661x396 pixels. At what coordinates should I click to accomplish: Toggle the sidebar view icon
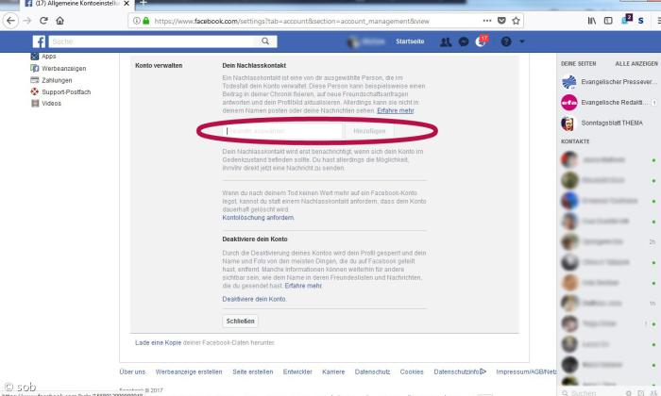point(608,21)
